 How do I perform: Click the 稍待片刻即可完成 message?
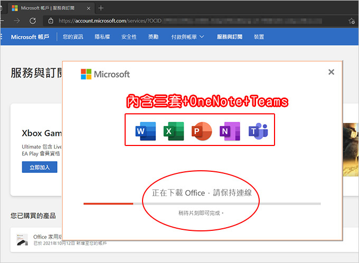coord(201,213)
